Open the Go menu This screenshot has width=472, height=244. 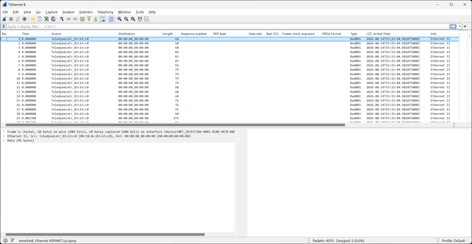[x=38, y=12]
